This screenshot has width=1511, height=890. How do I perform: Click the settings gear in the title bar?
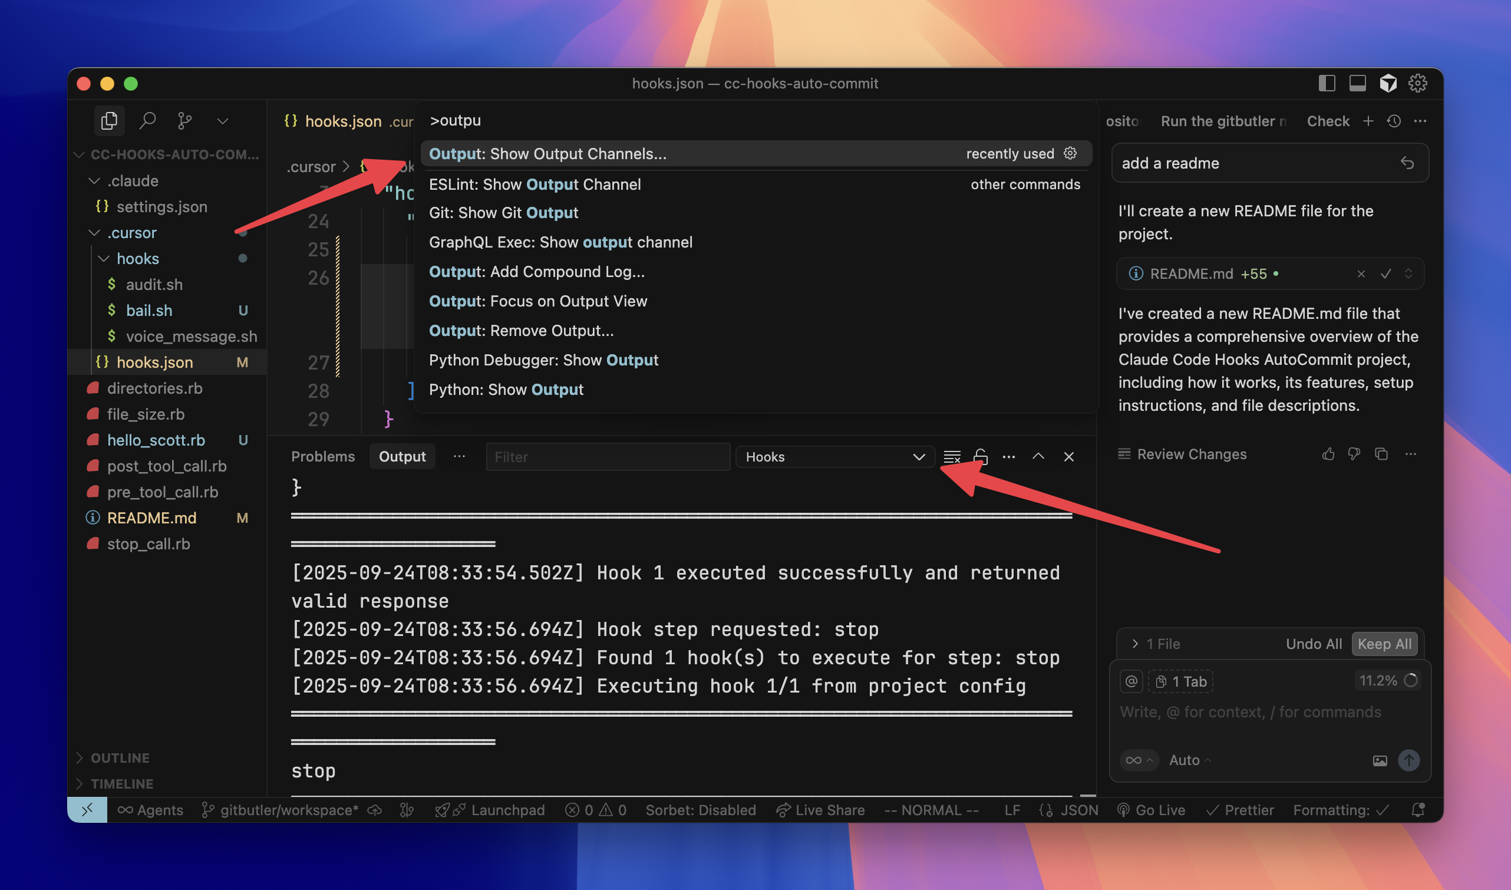point(1418,83)
